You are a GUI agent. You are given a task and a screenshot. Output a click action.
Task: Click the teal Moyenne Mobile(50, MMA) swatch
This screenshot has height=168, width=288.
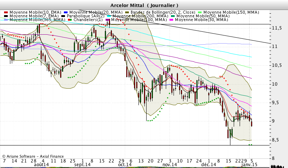pyautogui.click(x=173, y=16)
